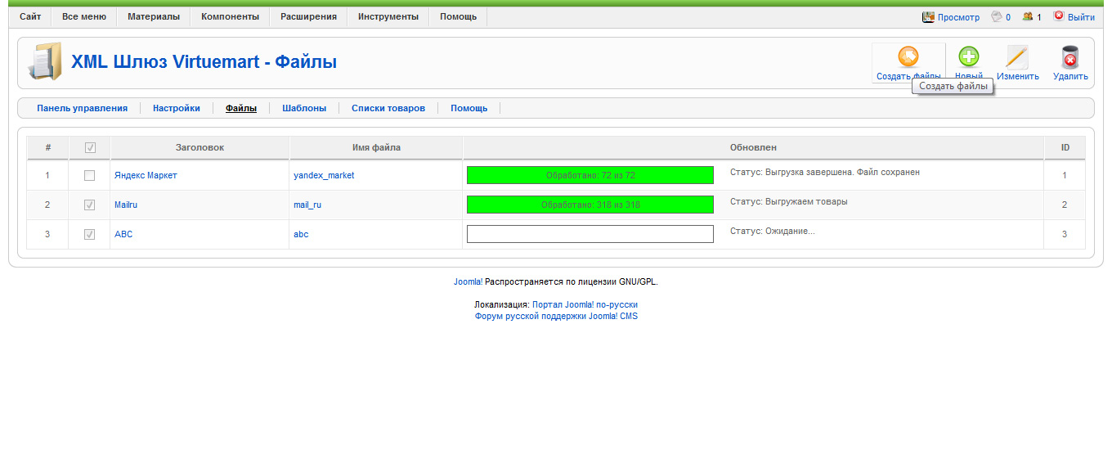Screen dimensions: 1112x459
Task: Switch to the Настройки tab
Action: click(x=177, y=108)
